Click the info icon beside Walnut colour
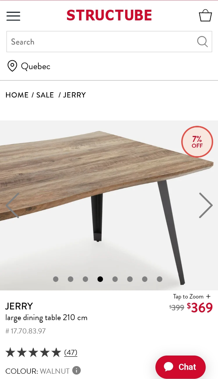The image size is (218, 379). (x=76, y=370)
